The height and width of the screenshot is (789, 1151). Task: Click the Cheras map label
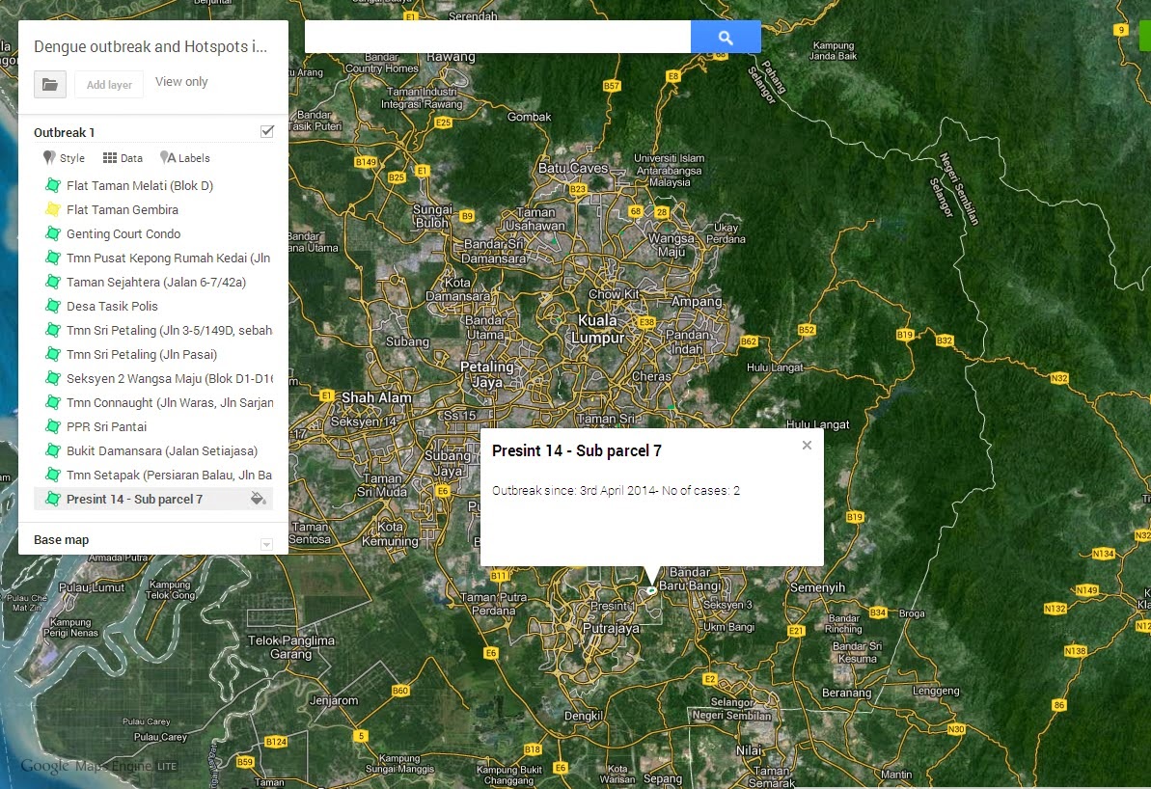[652, 376]
